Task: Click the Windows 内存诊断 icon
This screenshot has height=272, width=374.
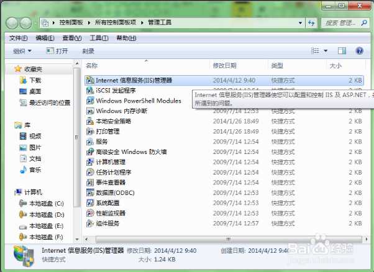Action: coord(90,111)
